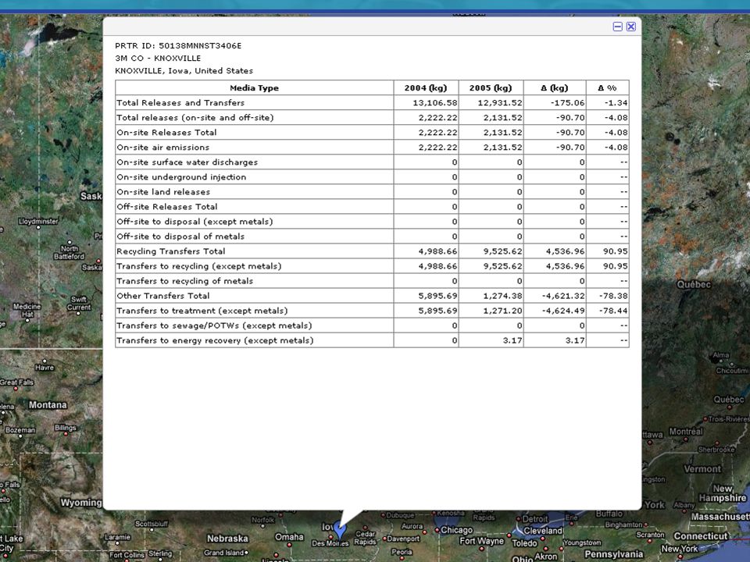Click the 13,106.58 value cell
The image size is (750, 562).
(x=426, y=103)
